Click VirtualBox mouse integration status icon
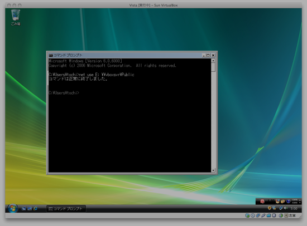The width and height of the screenshot is (307, 226). click(281, 215)
